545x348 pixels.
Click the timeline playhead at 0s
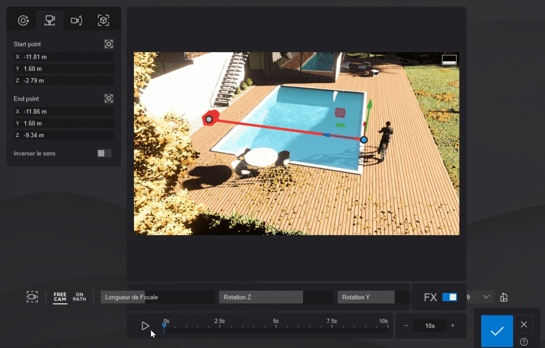[x=164, y=326]
